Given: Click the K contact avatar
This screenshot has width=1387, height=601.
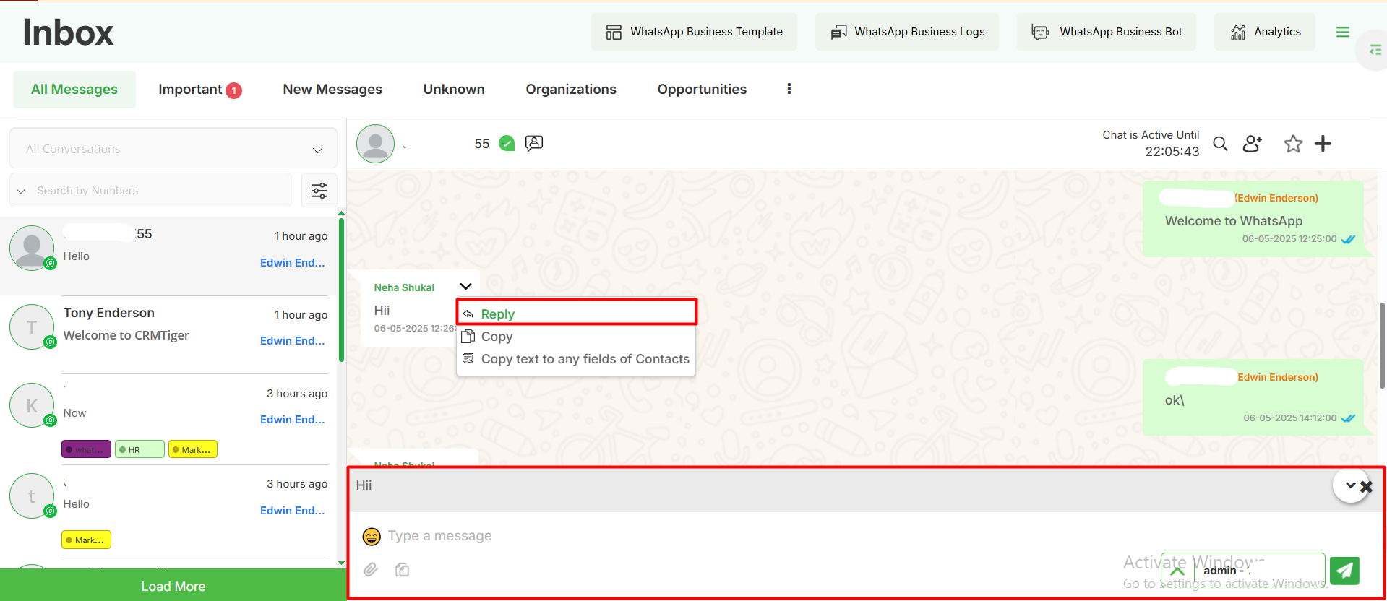Looking at the screenshot, I should [x=32, y=405].
